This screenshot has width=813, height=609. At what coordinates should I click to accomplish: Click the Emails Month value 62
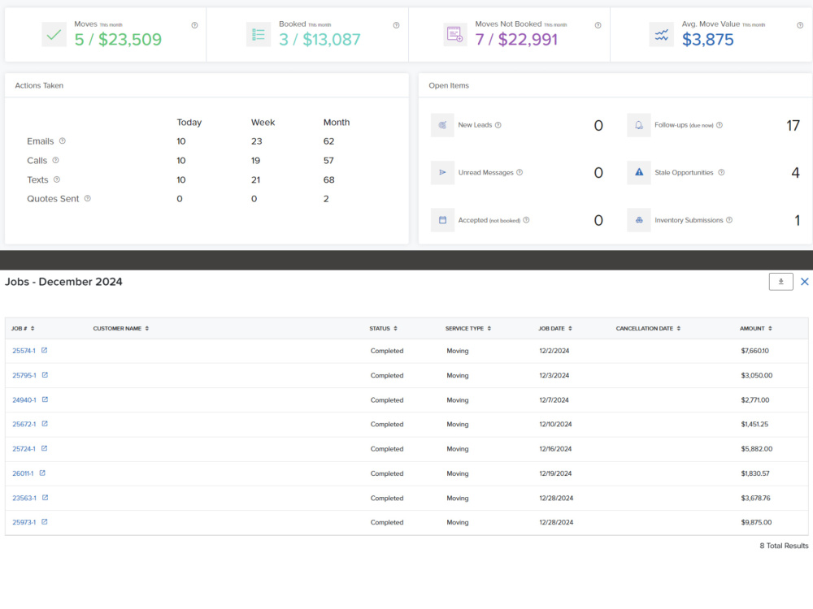point(328,140)
